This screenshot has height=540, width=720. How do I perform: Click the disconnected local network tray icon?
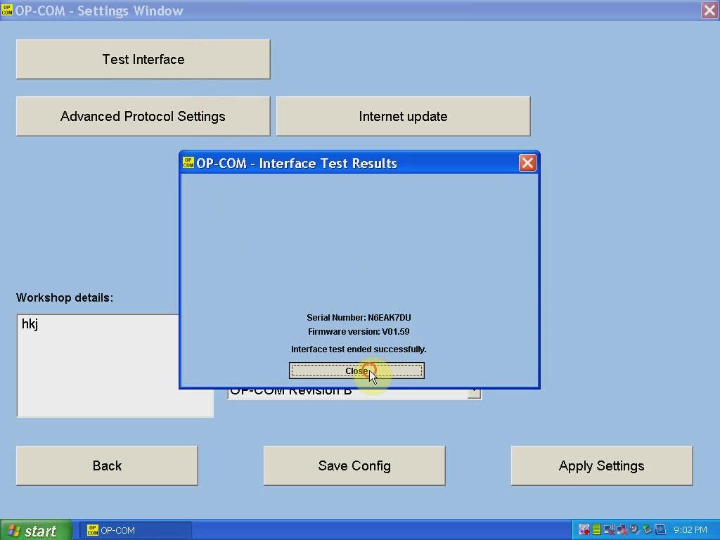(622, 530)
